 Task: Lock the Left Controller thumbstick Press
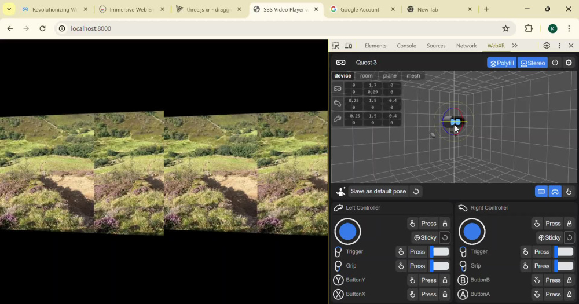point(445,224)
